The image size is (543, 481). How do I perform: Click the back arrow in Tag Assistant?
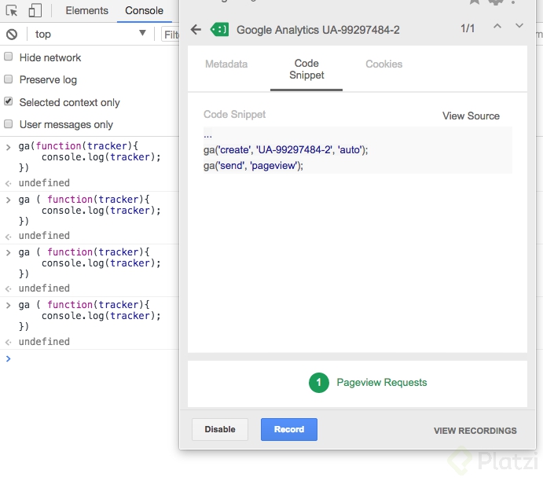click(x=196, y=30)
